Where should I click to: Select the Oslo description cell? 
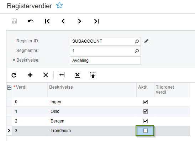(92, 111)
